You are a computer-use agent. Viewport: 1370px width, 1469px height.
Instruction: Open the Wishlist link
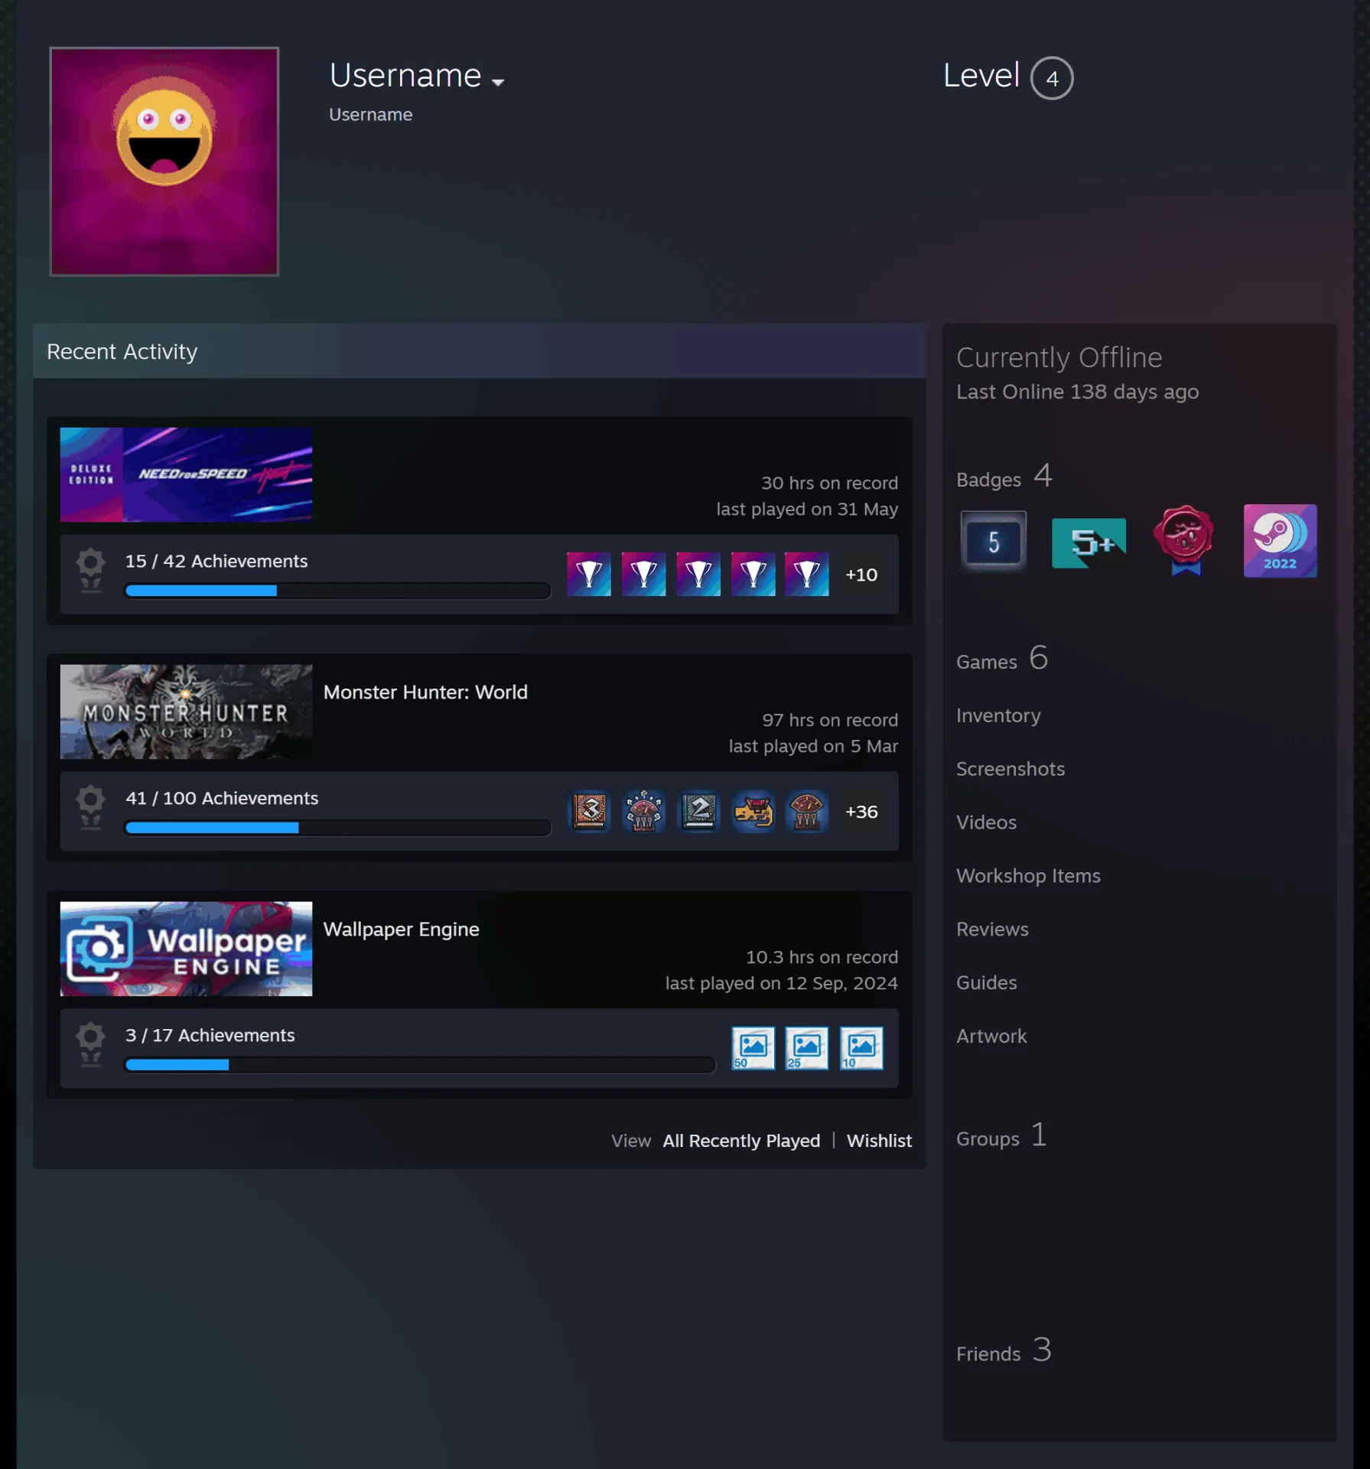click(x=879, y=1141)
